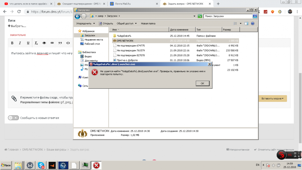Apply bold formatting in the forum editor
The image size is (302, 170).
click(x=12, y=43)
